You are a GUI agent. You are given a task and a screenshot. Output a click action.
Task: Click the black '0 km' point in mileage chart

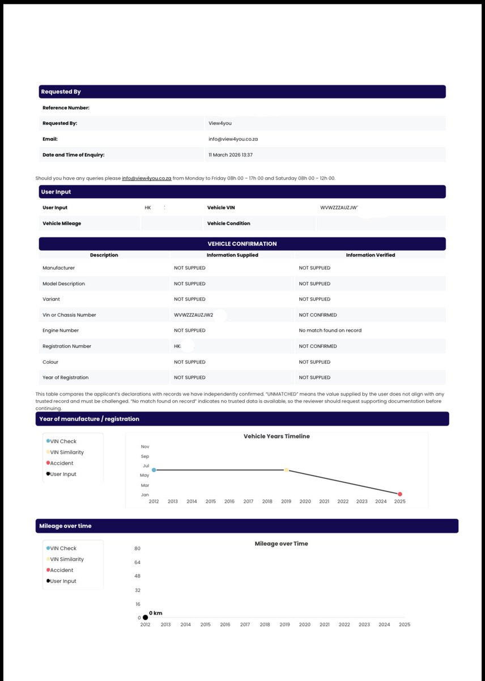(x=145, y=617)
